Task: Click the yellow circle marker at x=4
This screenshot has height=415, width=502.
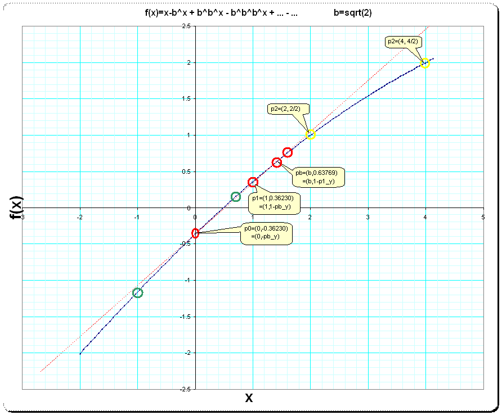Action: [425, 64]
